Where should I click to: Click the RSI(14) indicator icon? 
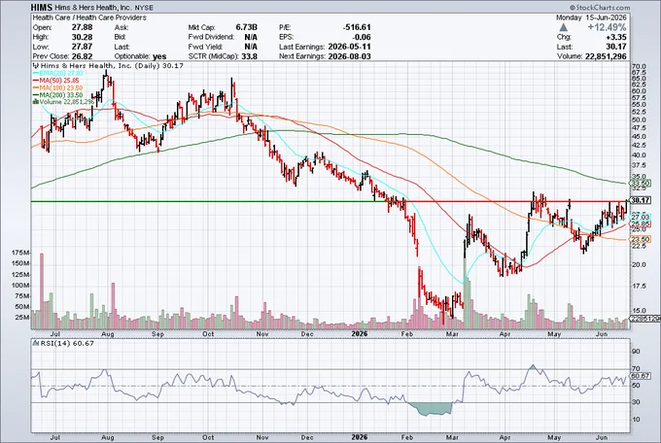36,344
